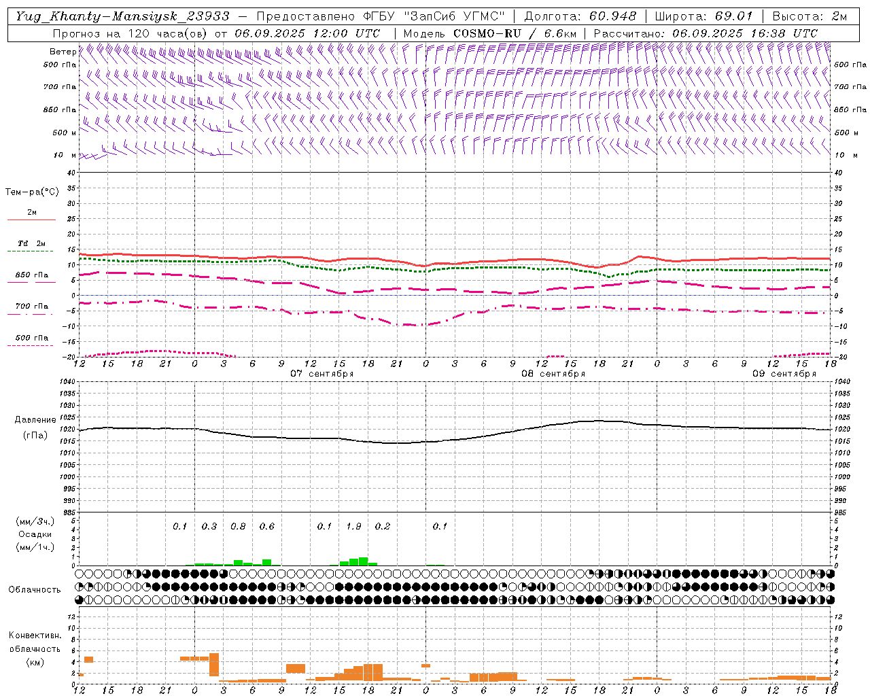The image size is (870, 696).
Task: Select the 'Широта: 69.01' header field
Action: [703, 16]
